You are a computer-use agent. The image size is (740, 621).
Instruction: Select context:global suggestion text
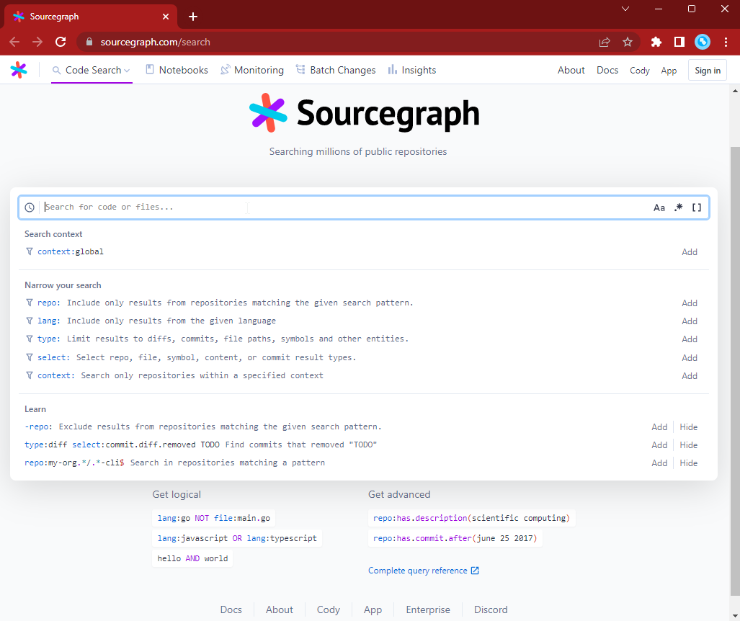(71, 251)
